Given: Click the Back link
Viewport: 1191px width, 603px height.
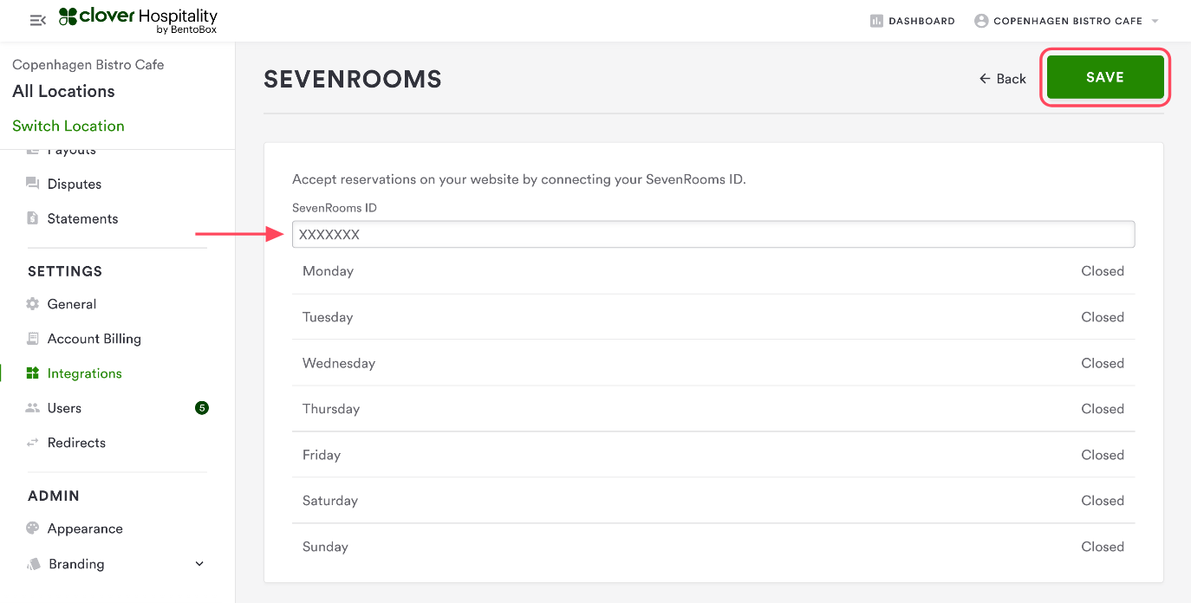Looking at the screenshot, I should [x=1002, y=79].
